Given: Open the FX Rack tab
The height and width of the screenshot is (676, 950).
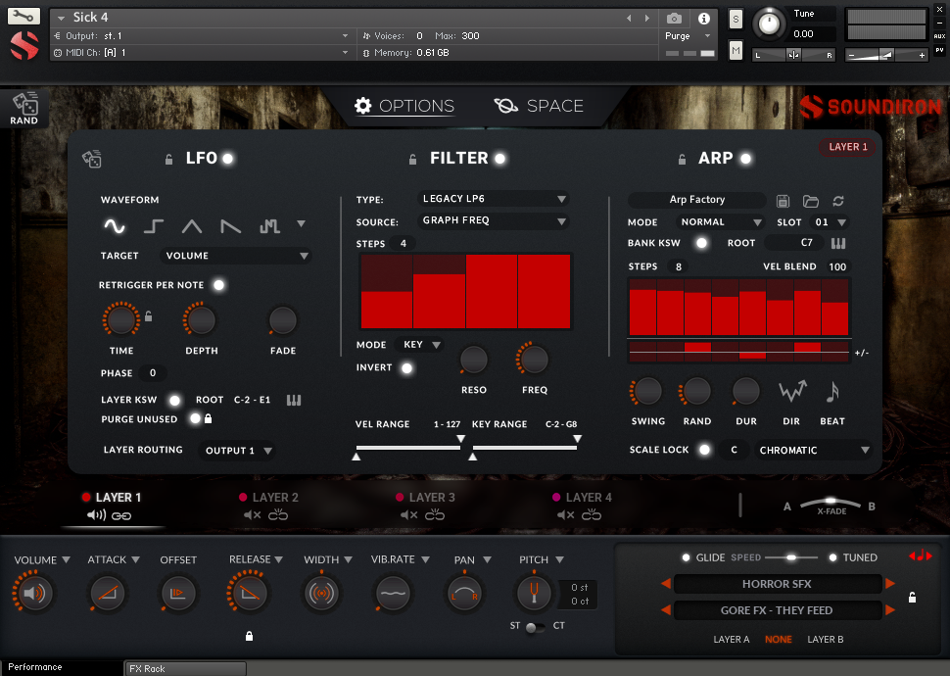Looking at the screenshot, I should [x=185, y=668].
